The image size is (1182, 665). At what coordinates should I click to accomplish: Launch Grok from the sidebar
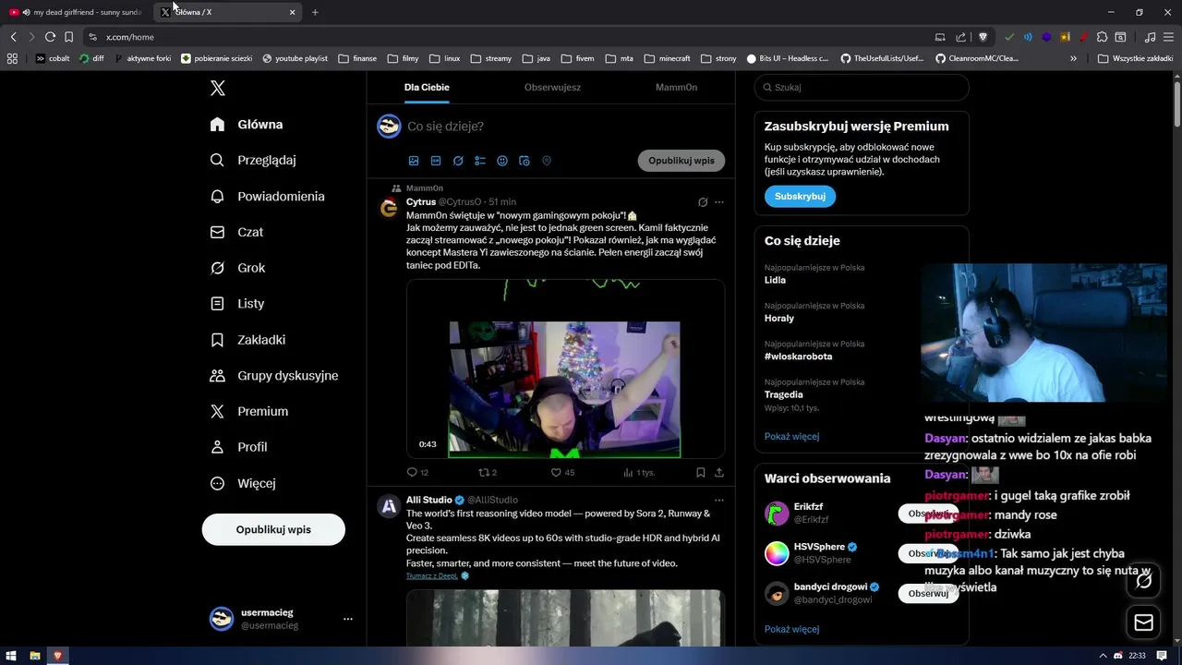coord(237,268)
